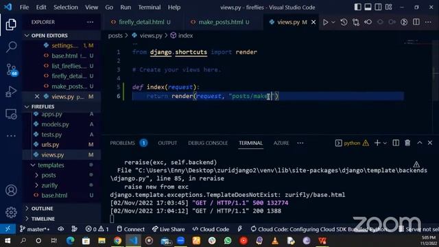Open errors and warnings status bar item
Image resolution: width=439 pixels, height=247 pixels.
(97, 229)
